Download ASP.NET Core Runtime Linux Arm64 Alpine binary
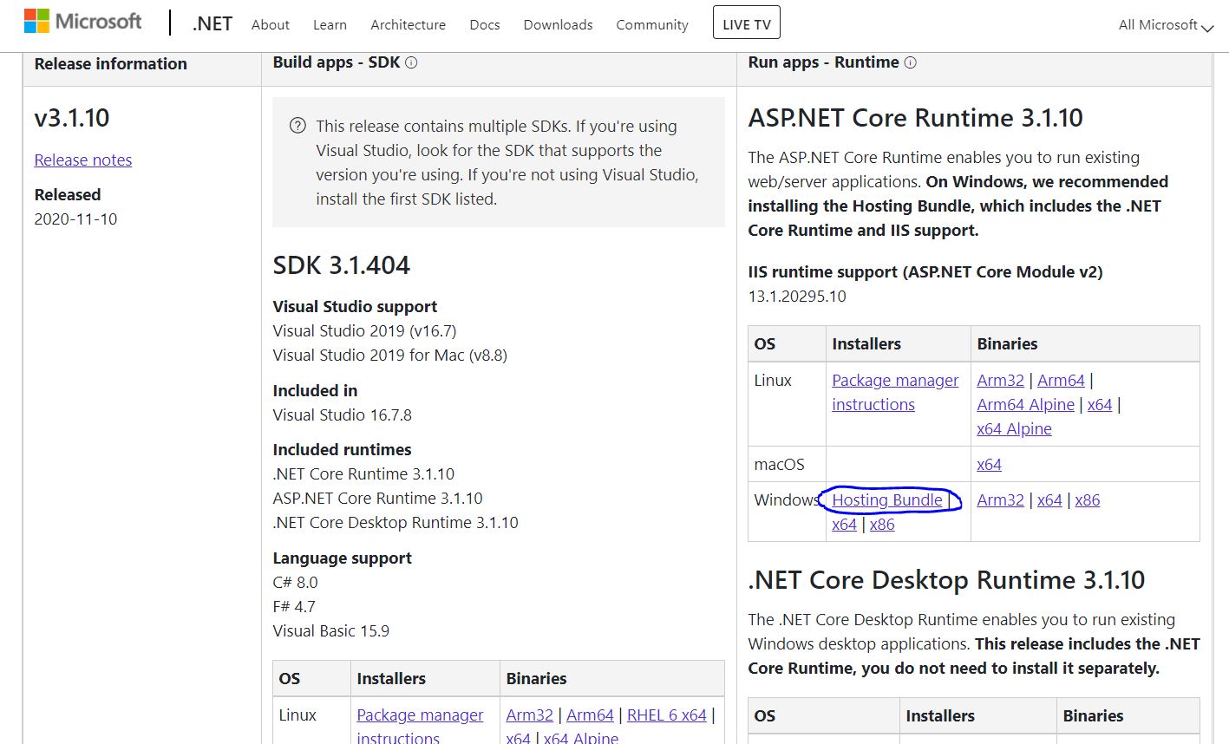This screenshot has height=744, width=1229. click(x=1025, y=405)
